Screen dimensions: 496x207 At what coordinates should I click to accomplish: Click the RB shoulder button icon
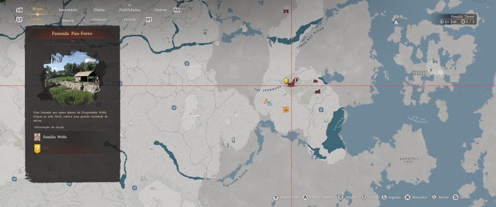[177, 10]
